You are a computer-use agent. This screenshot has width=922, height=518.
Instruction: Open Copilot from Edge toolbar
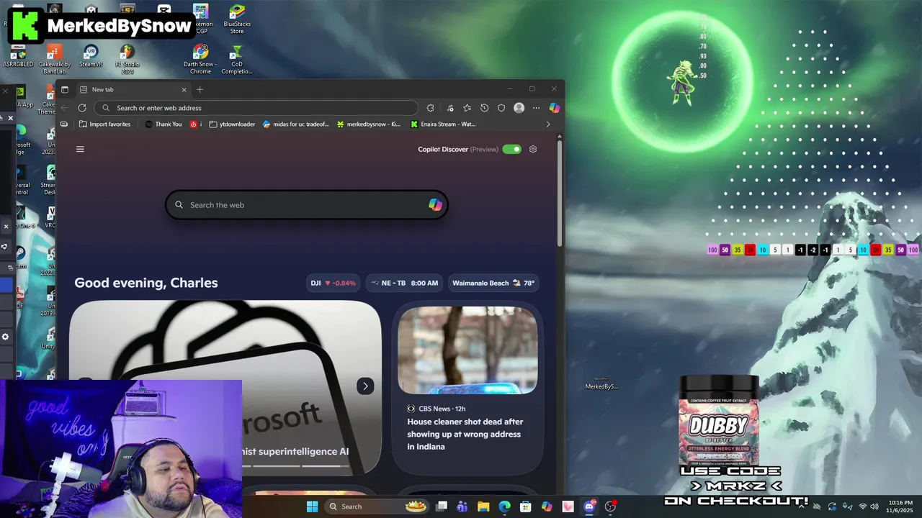554,108
